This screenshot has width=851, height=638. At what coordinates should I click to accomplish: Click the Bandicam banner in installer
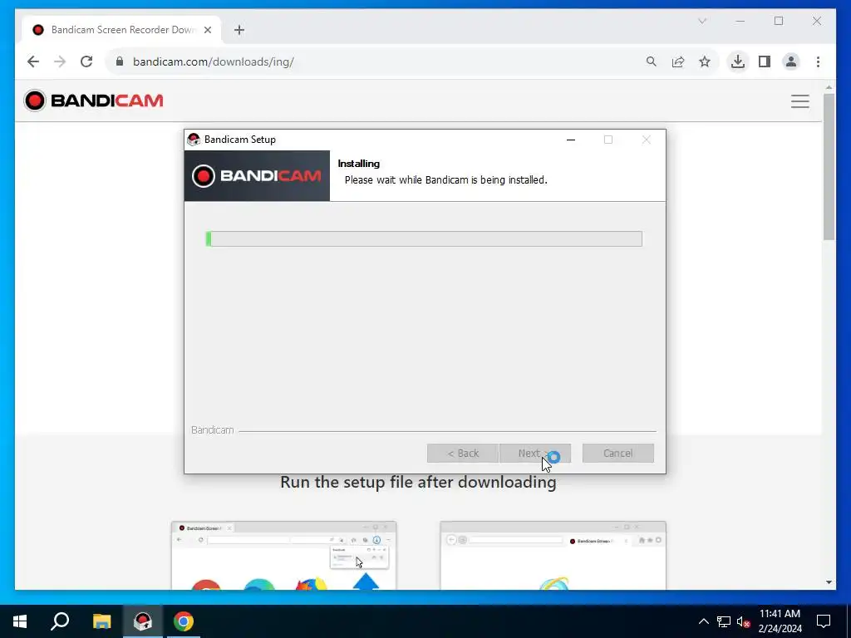(x=257, y=176)
